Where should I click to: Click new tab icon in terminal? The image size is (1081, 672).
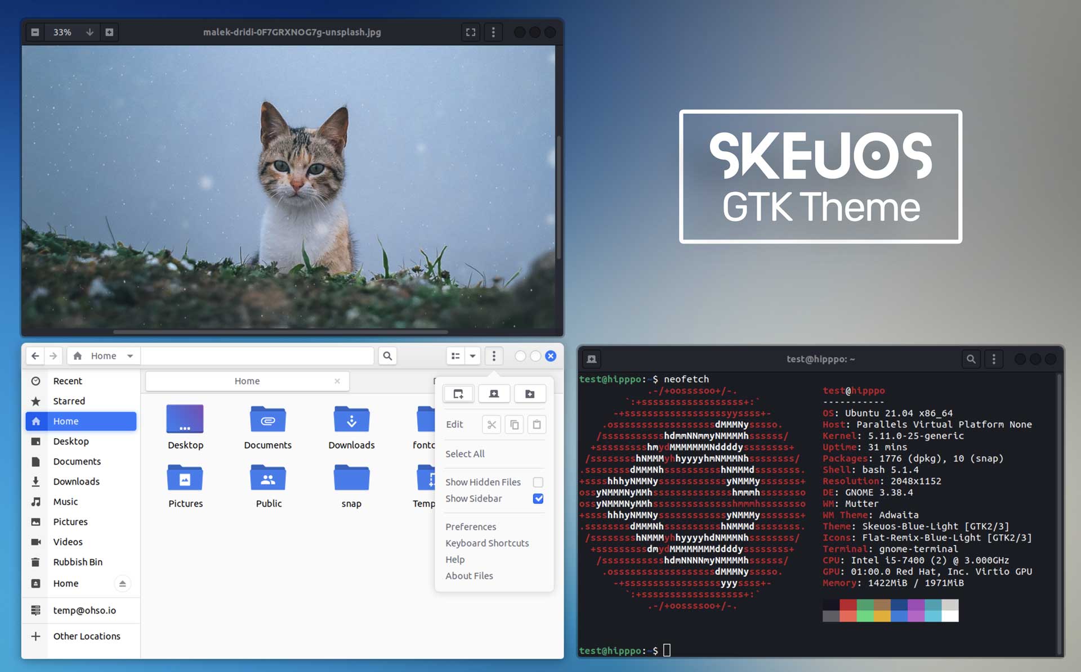point(592,359)
